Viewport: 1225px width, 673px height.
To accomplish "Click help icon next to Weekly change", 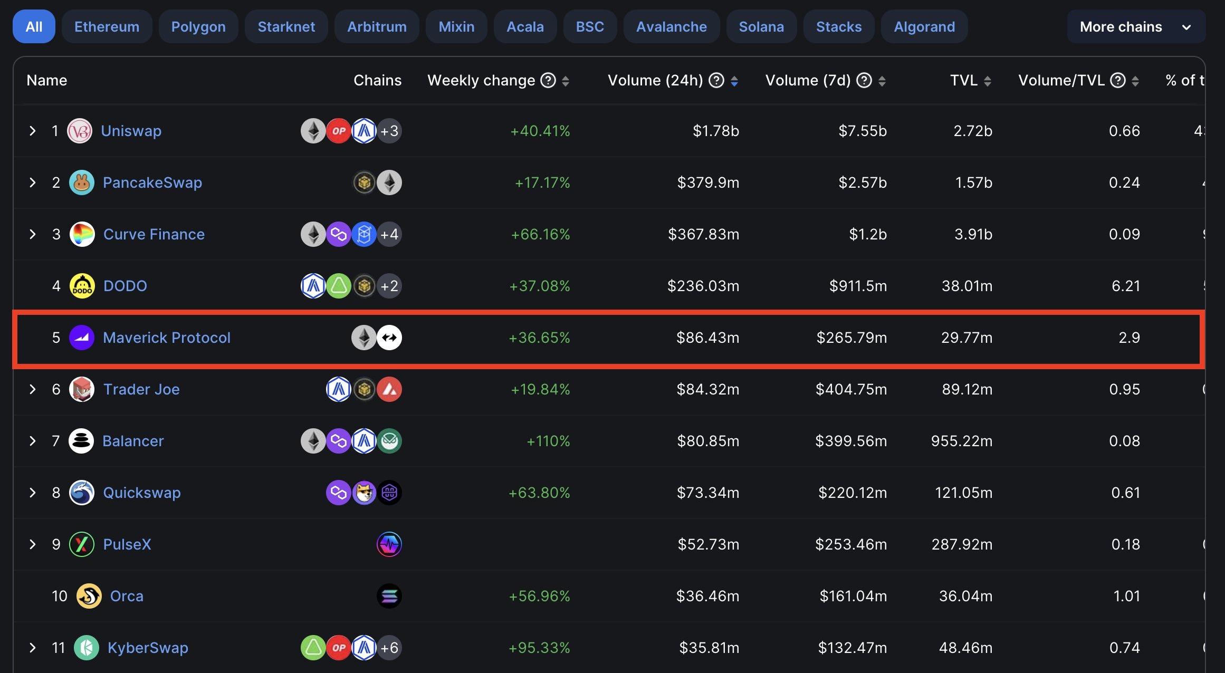I will click(x=549, y=80).
